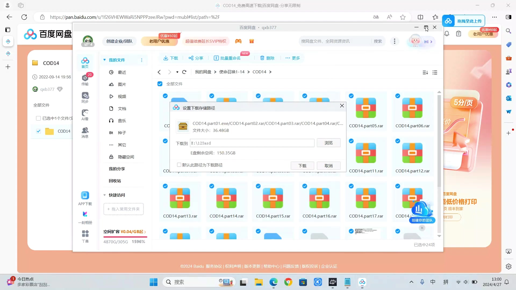The image size is (516, 290).
Task: Toggle COD14 folder checkbox in browser page
Action: click(x=38, y=131)
